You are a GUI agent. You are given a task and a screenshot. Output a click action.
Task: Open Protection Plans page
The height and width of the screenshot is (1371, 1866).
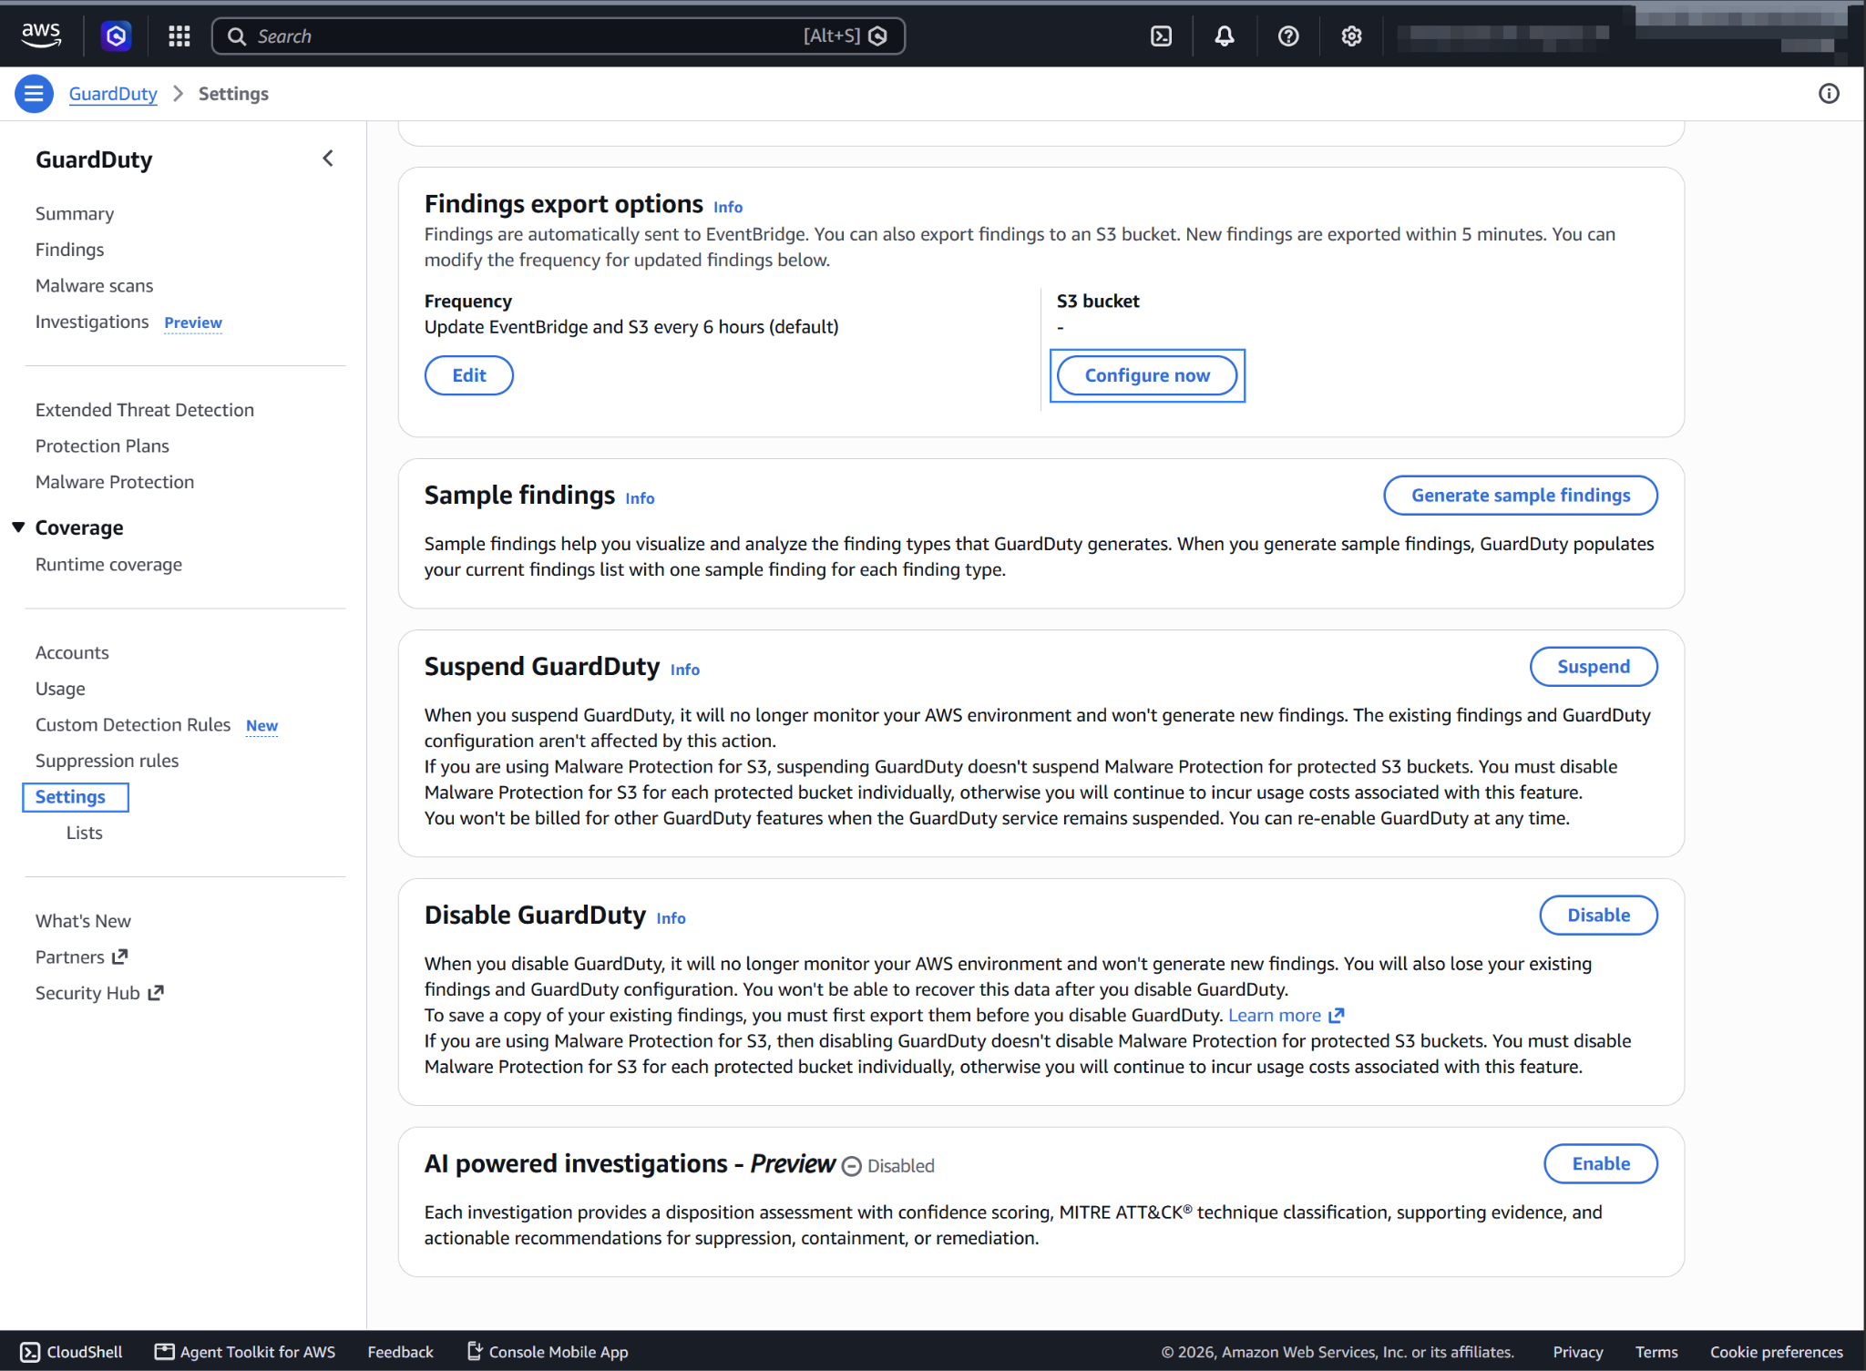[x=102, y=445]
